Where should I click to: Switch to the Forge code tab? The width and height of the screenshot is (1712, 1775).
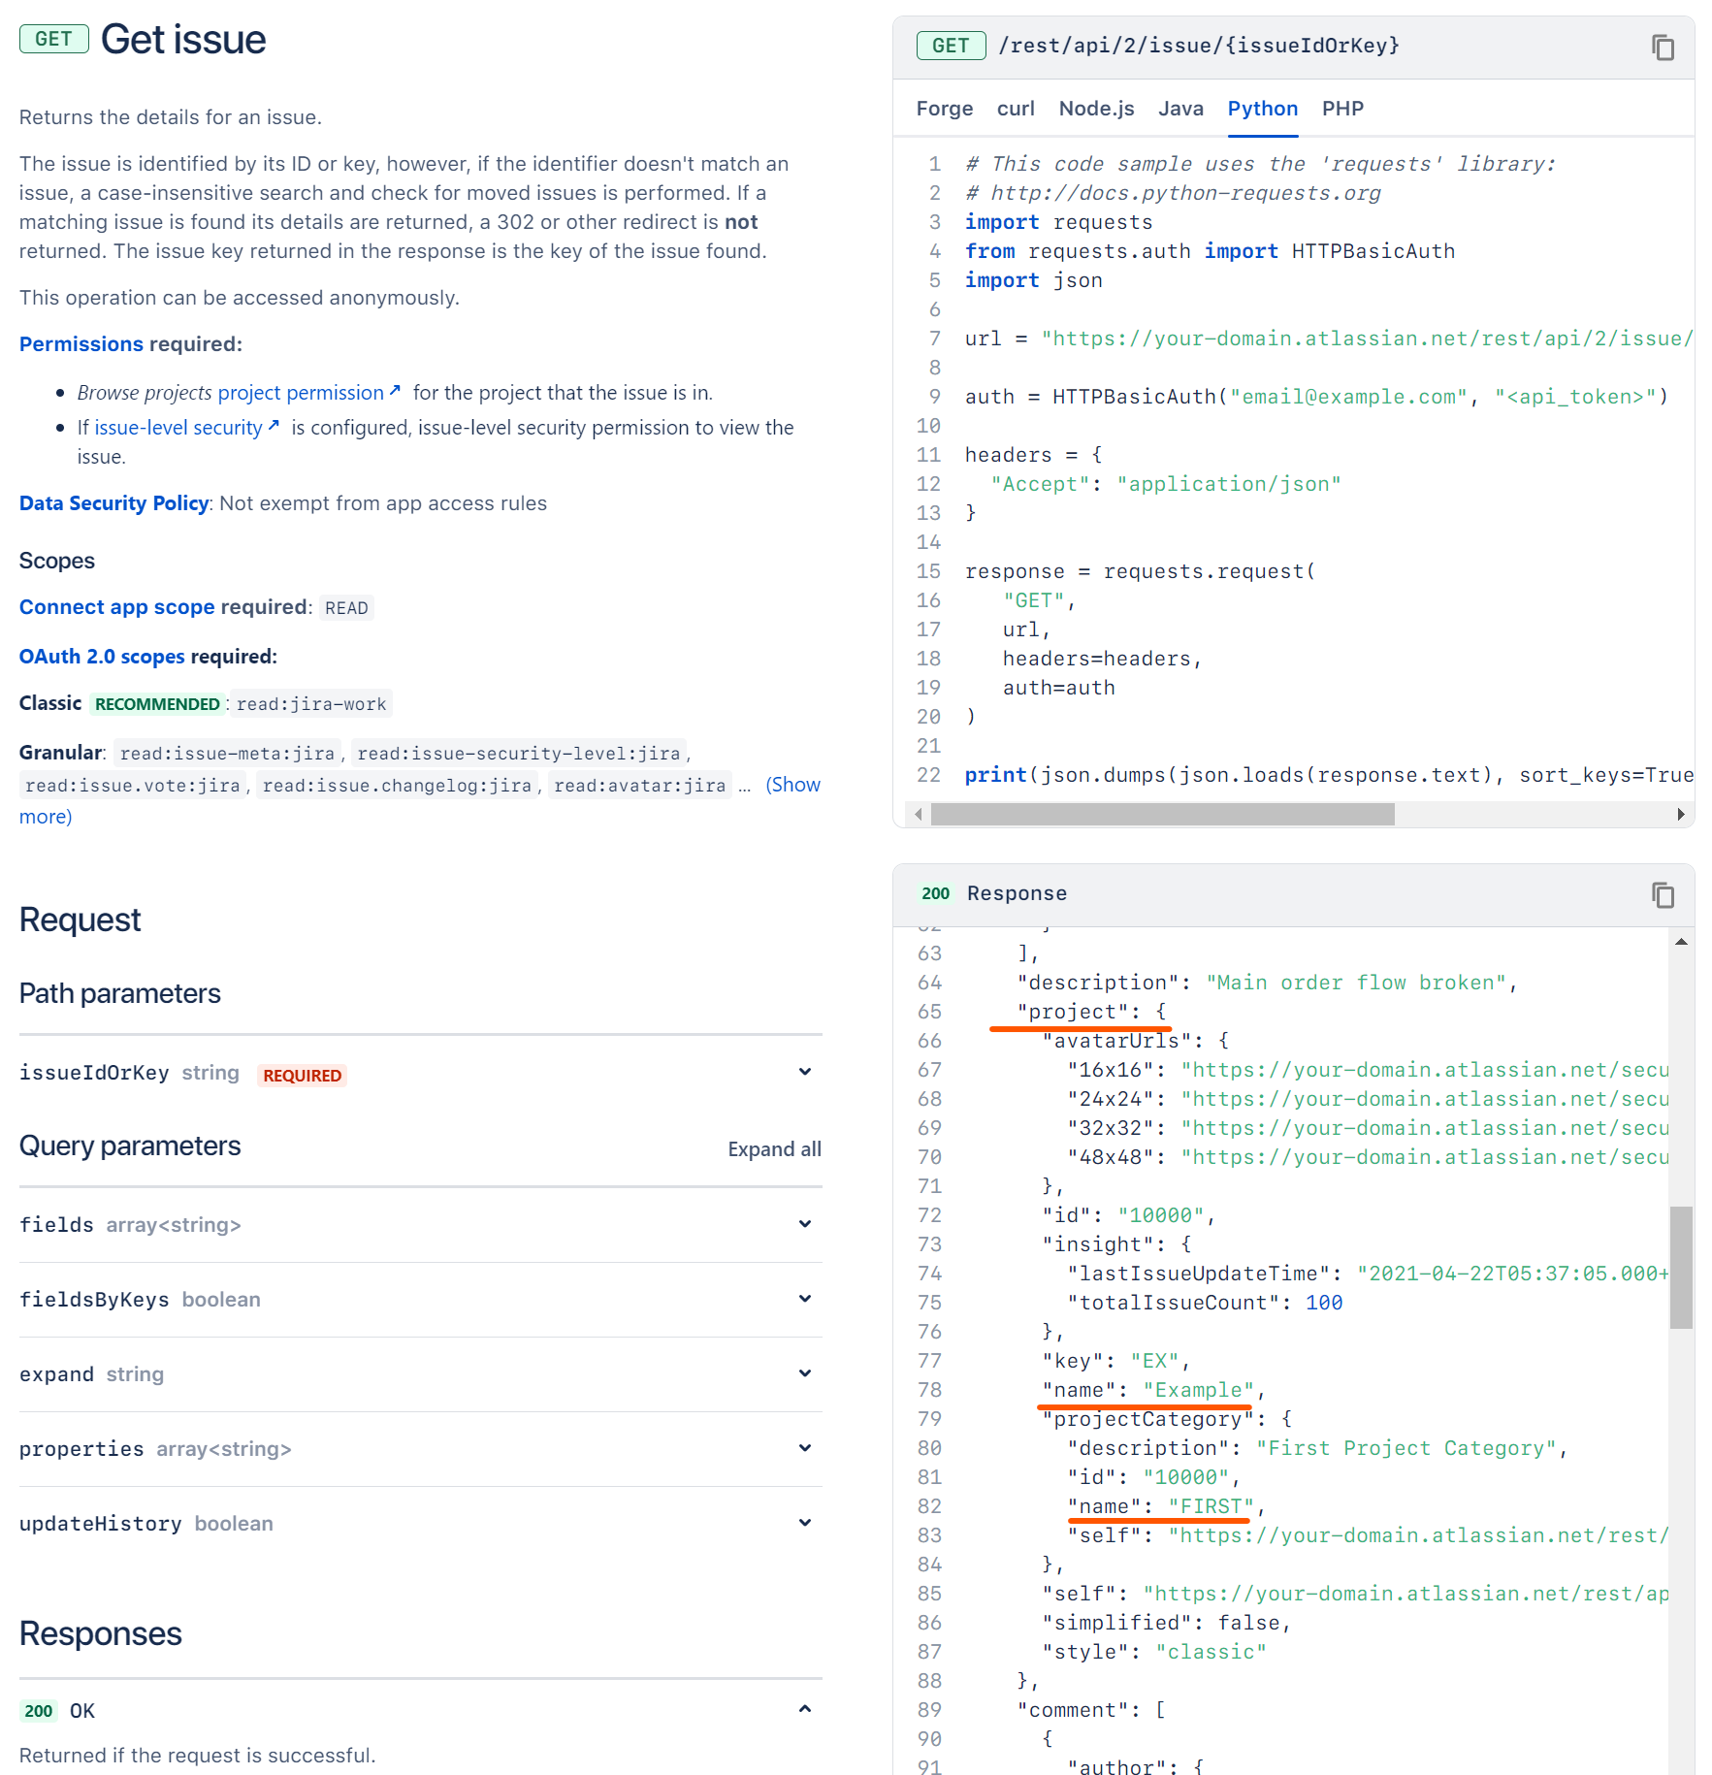tap(944, 109)
